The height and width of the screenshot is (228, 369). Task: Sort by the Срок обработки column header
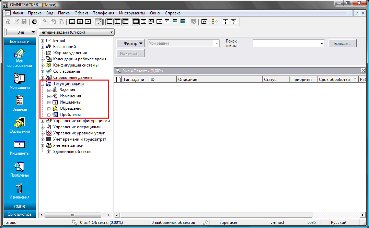pyautogui.click(x=337, y=80)
